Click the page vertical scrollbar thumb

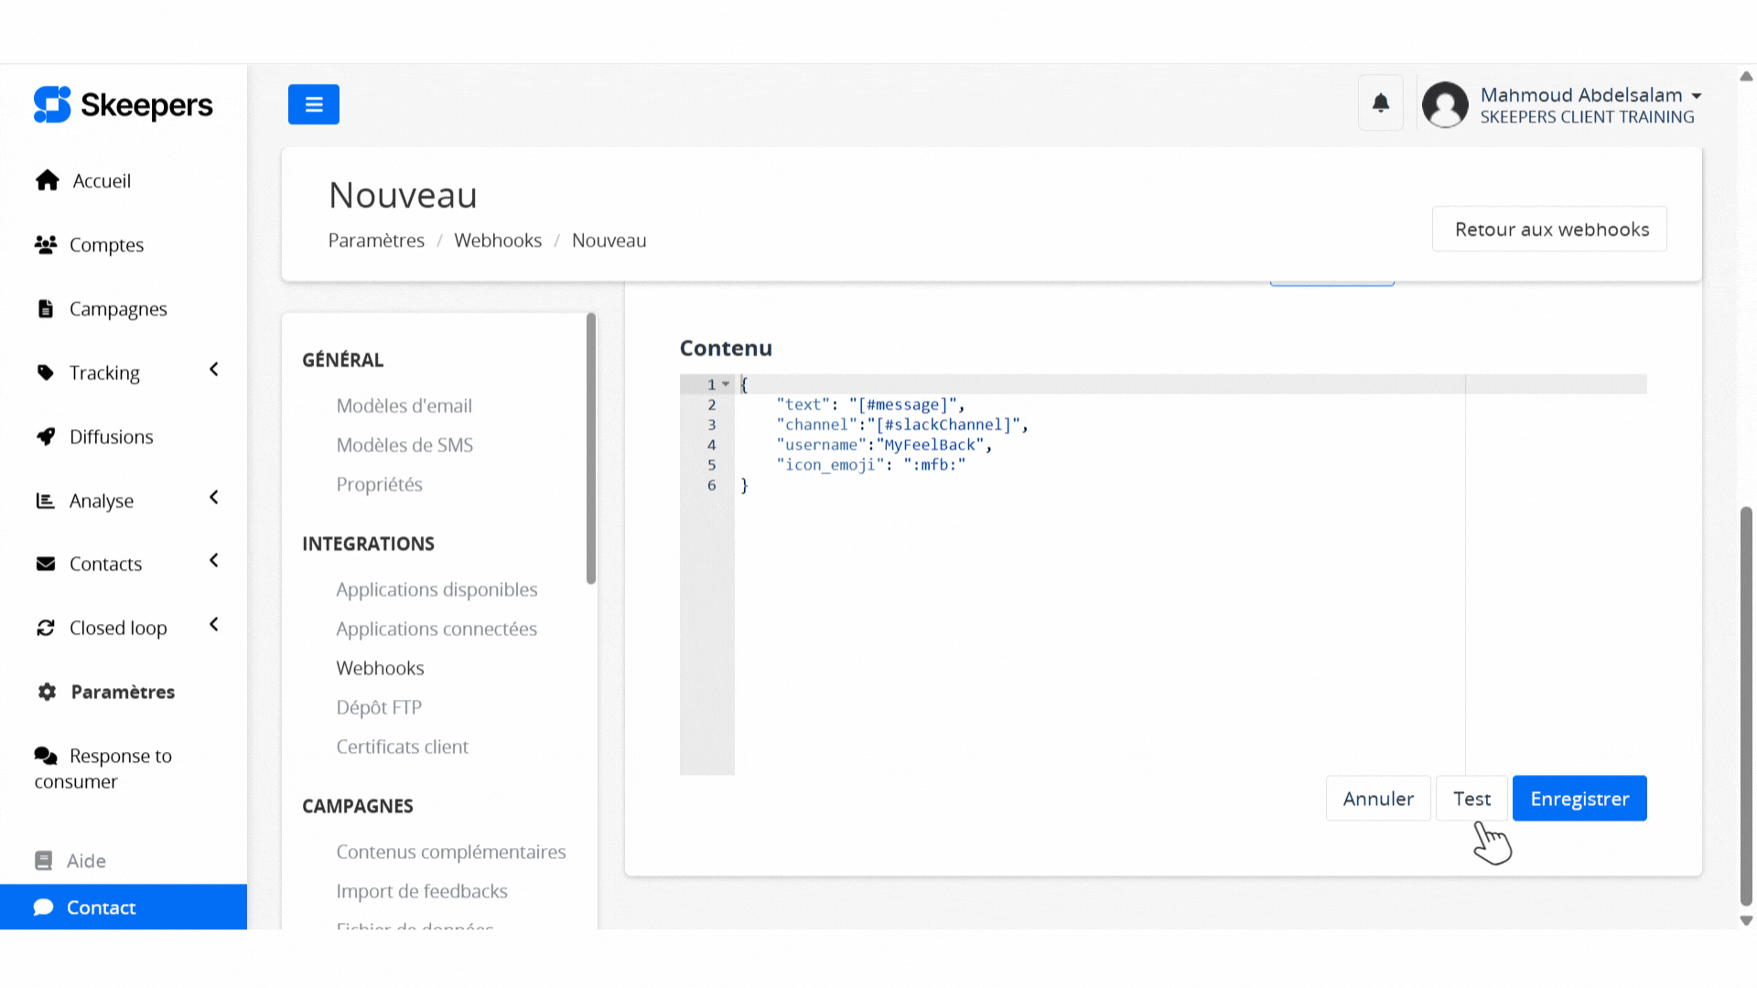(1746, 706)
